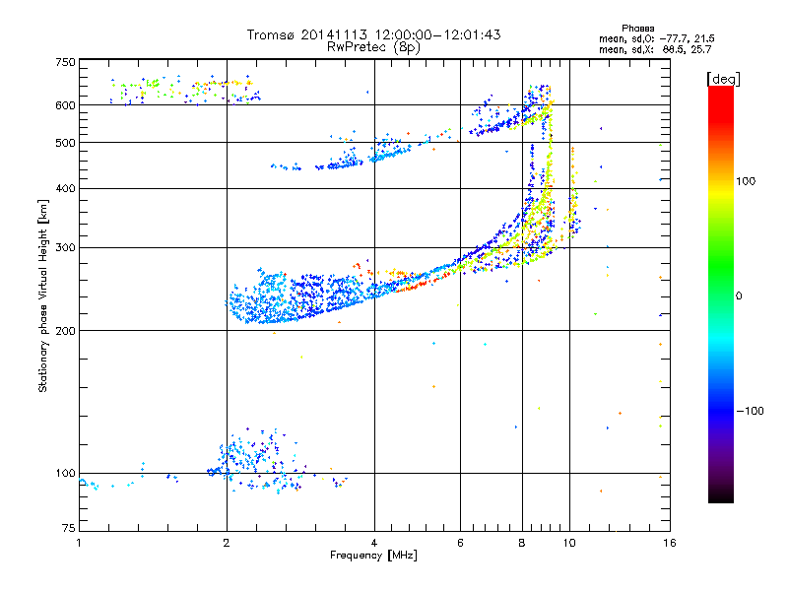The width and height of the screenshot is (788, 591).
Task: Select the "mean, sd,O: -77.7, 21.5" line
Action: pyautogui.click(x=656, y=38)
